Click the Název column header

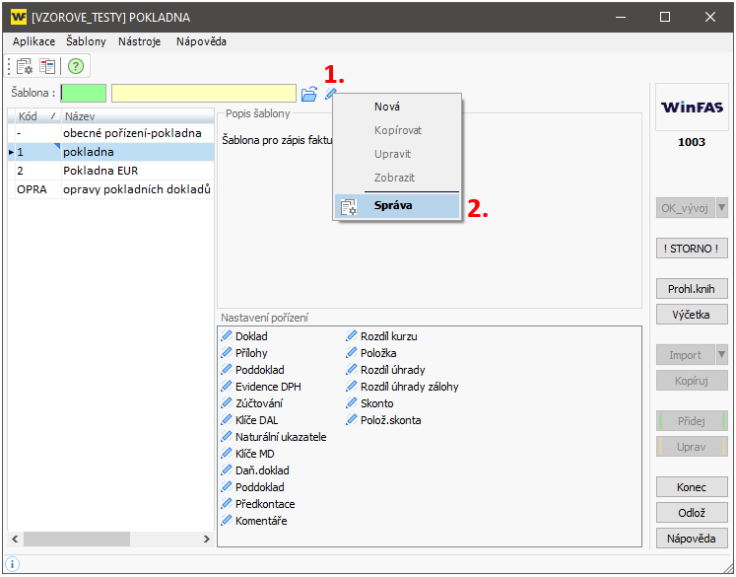click(138, 116)
